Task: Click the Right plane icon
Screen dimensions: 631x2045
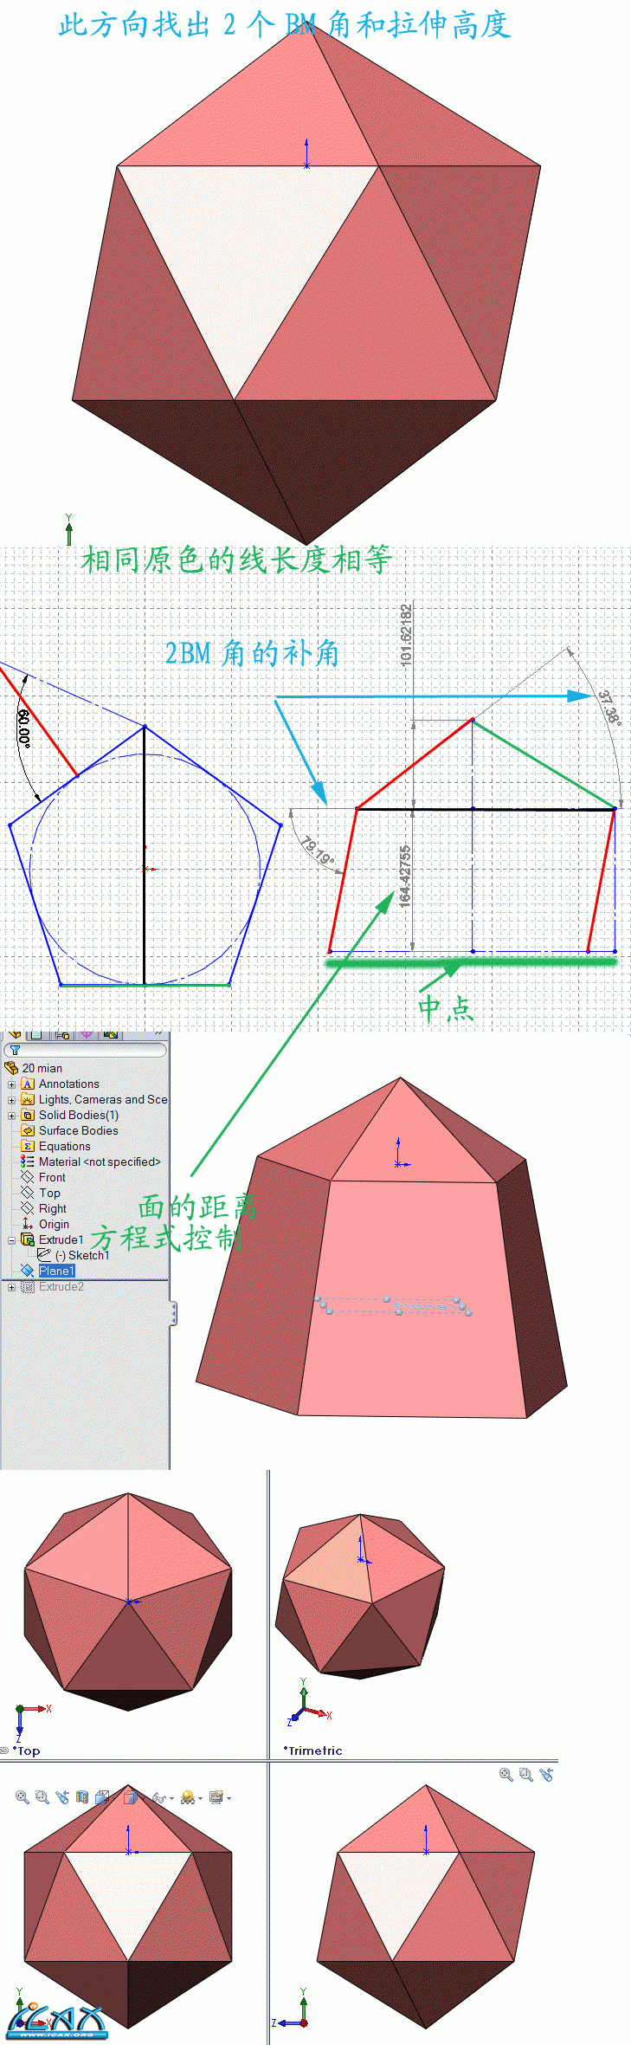Action: pyautogui.click(x=27, y=1209)
